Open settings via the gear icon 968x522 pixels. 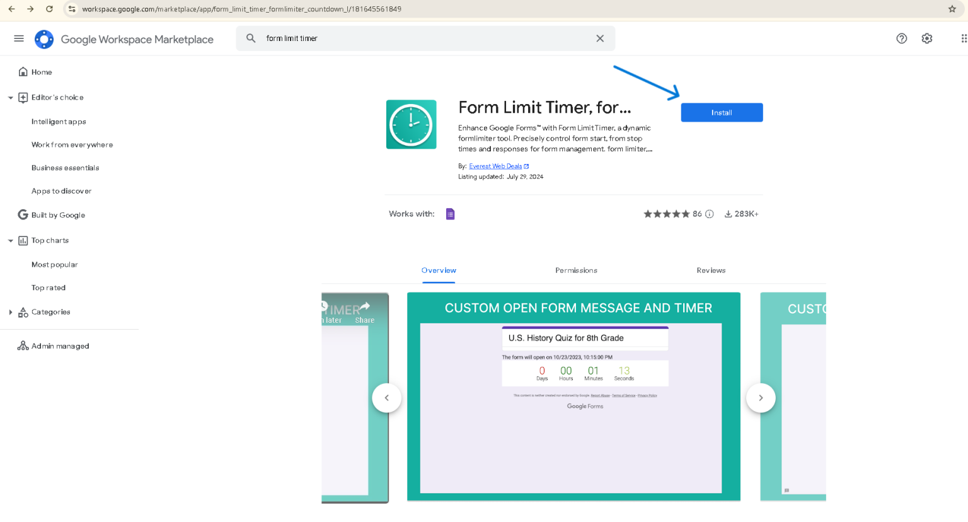pyautogui.click(x=926, y=38)
